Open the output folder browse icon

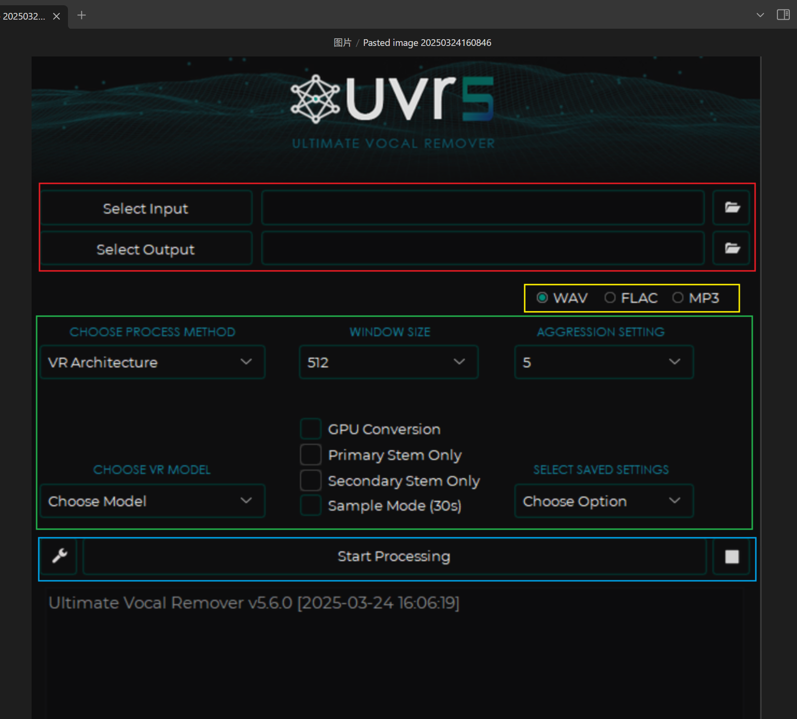tap(731, 248)
